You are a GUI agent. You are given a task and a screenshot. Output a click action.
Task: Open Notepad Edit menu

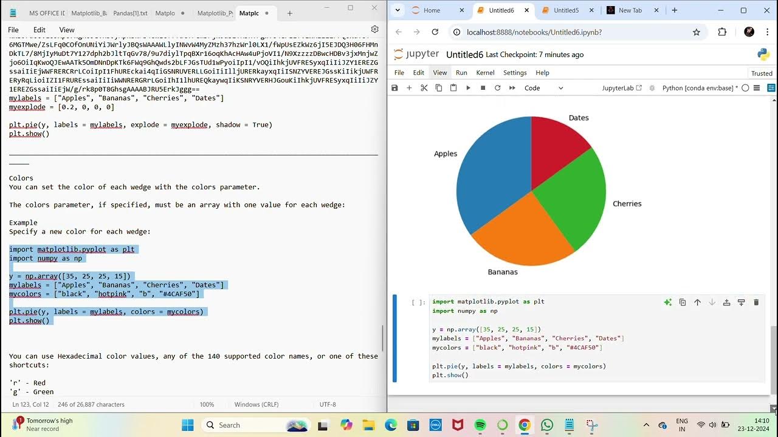40,30
